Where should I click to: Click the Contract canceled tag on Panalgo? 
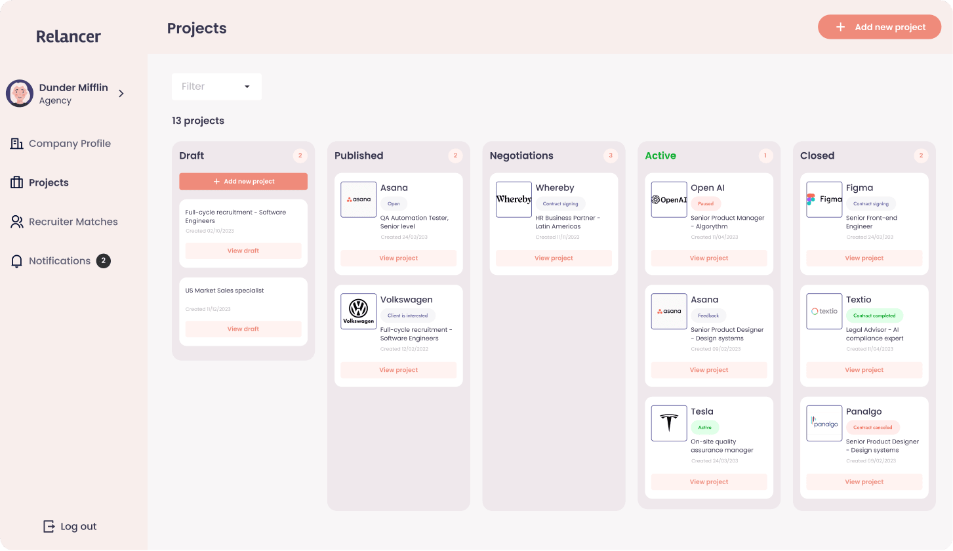[873, 428]
